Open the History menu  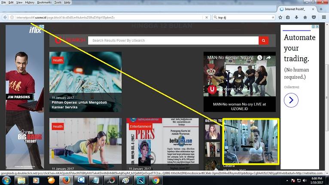(x=30, y=2)
